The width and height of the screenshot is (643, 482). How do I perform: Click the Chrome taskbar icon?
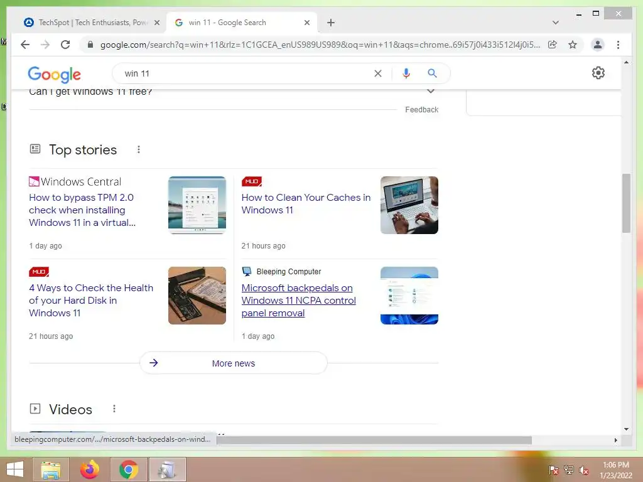point(128,469)
